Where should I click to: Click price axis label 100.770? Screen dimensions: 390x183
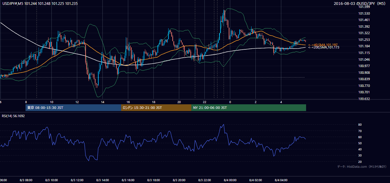(364, 86)
